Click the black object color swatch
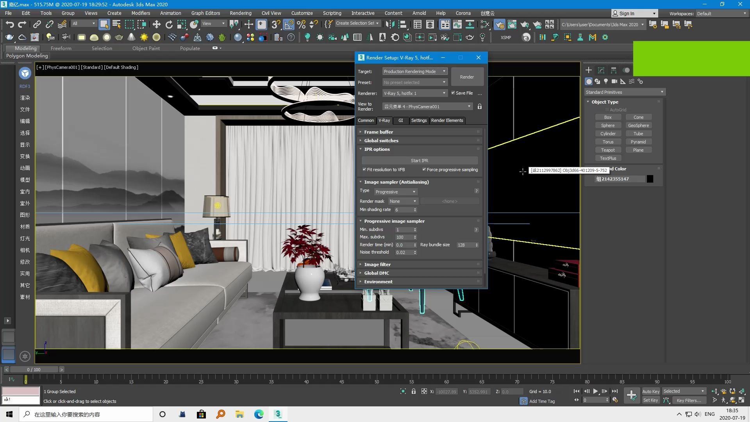Image resolution: width=750 pixels, height=422 pixels. click(x=650, y=179)
